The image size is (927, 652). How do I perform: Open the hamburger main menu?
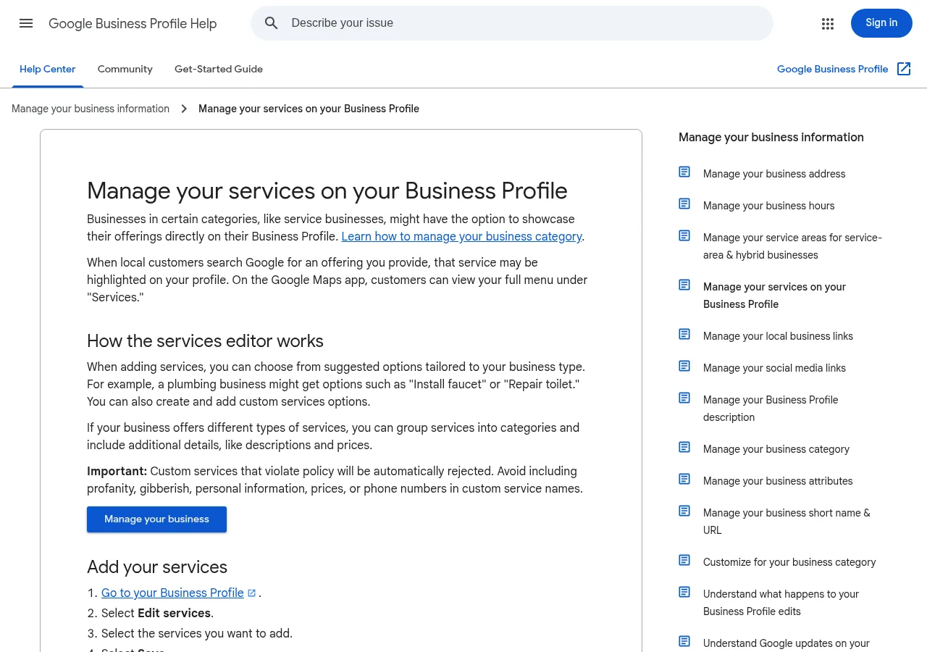coord(26,23)
